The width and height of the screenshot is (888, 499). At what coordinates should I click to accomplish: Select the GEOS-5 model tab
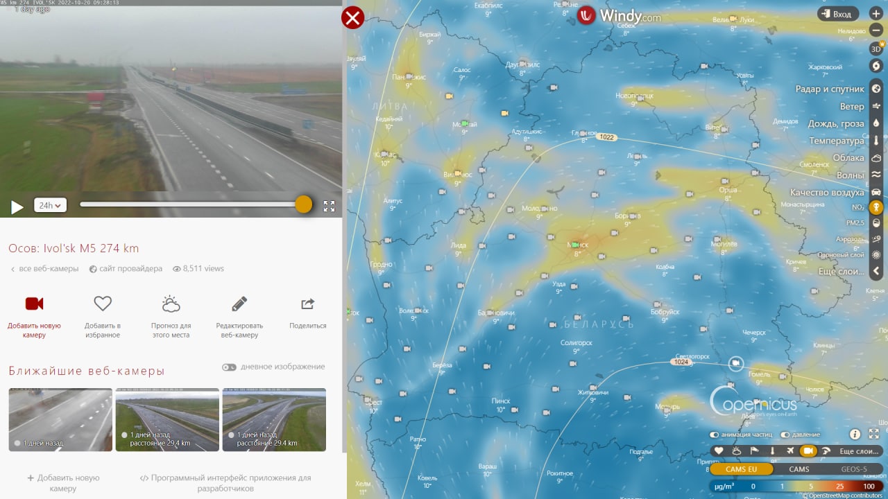[854, 469]
